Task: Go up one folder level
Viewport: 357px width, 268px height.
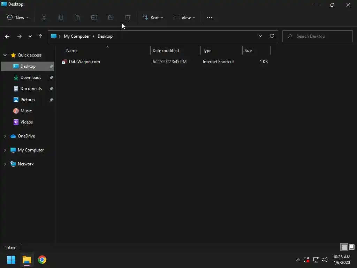Action: point(40,36)
